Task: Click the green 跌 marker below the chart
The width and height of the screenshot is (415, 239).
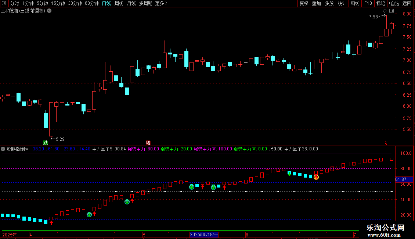Action: (46, 143)
